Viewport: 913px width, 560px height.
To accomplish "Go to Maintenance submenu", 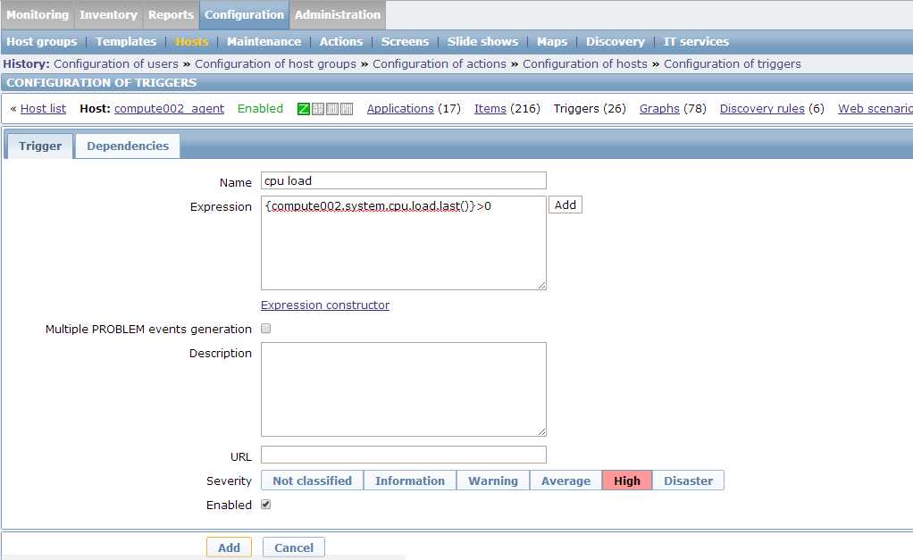I will [x=264, y=41].
